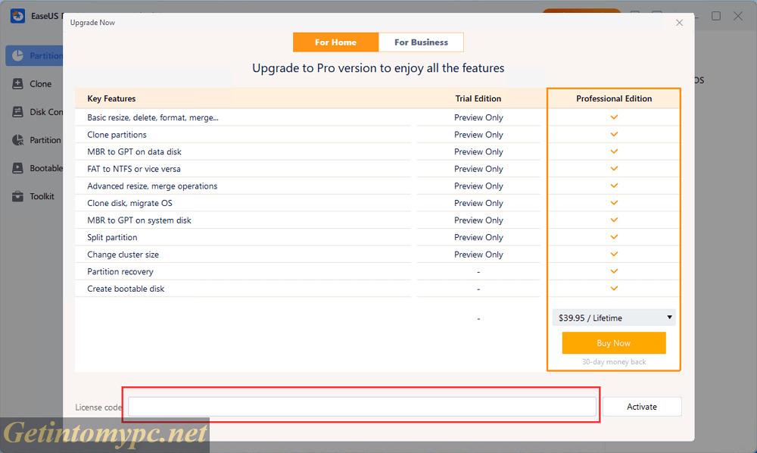
Task: Select the 'Partition recovery' feature text
Action: (120, 272)
